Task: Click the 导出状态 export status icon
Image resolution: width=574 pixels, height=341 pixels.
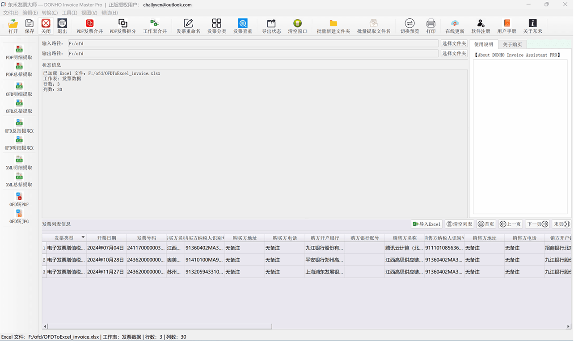Action: (x=271, y=26)
